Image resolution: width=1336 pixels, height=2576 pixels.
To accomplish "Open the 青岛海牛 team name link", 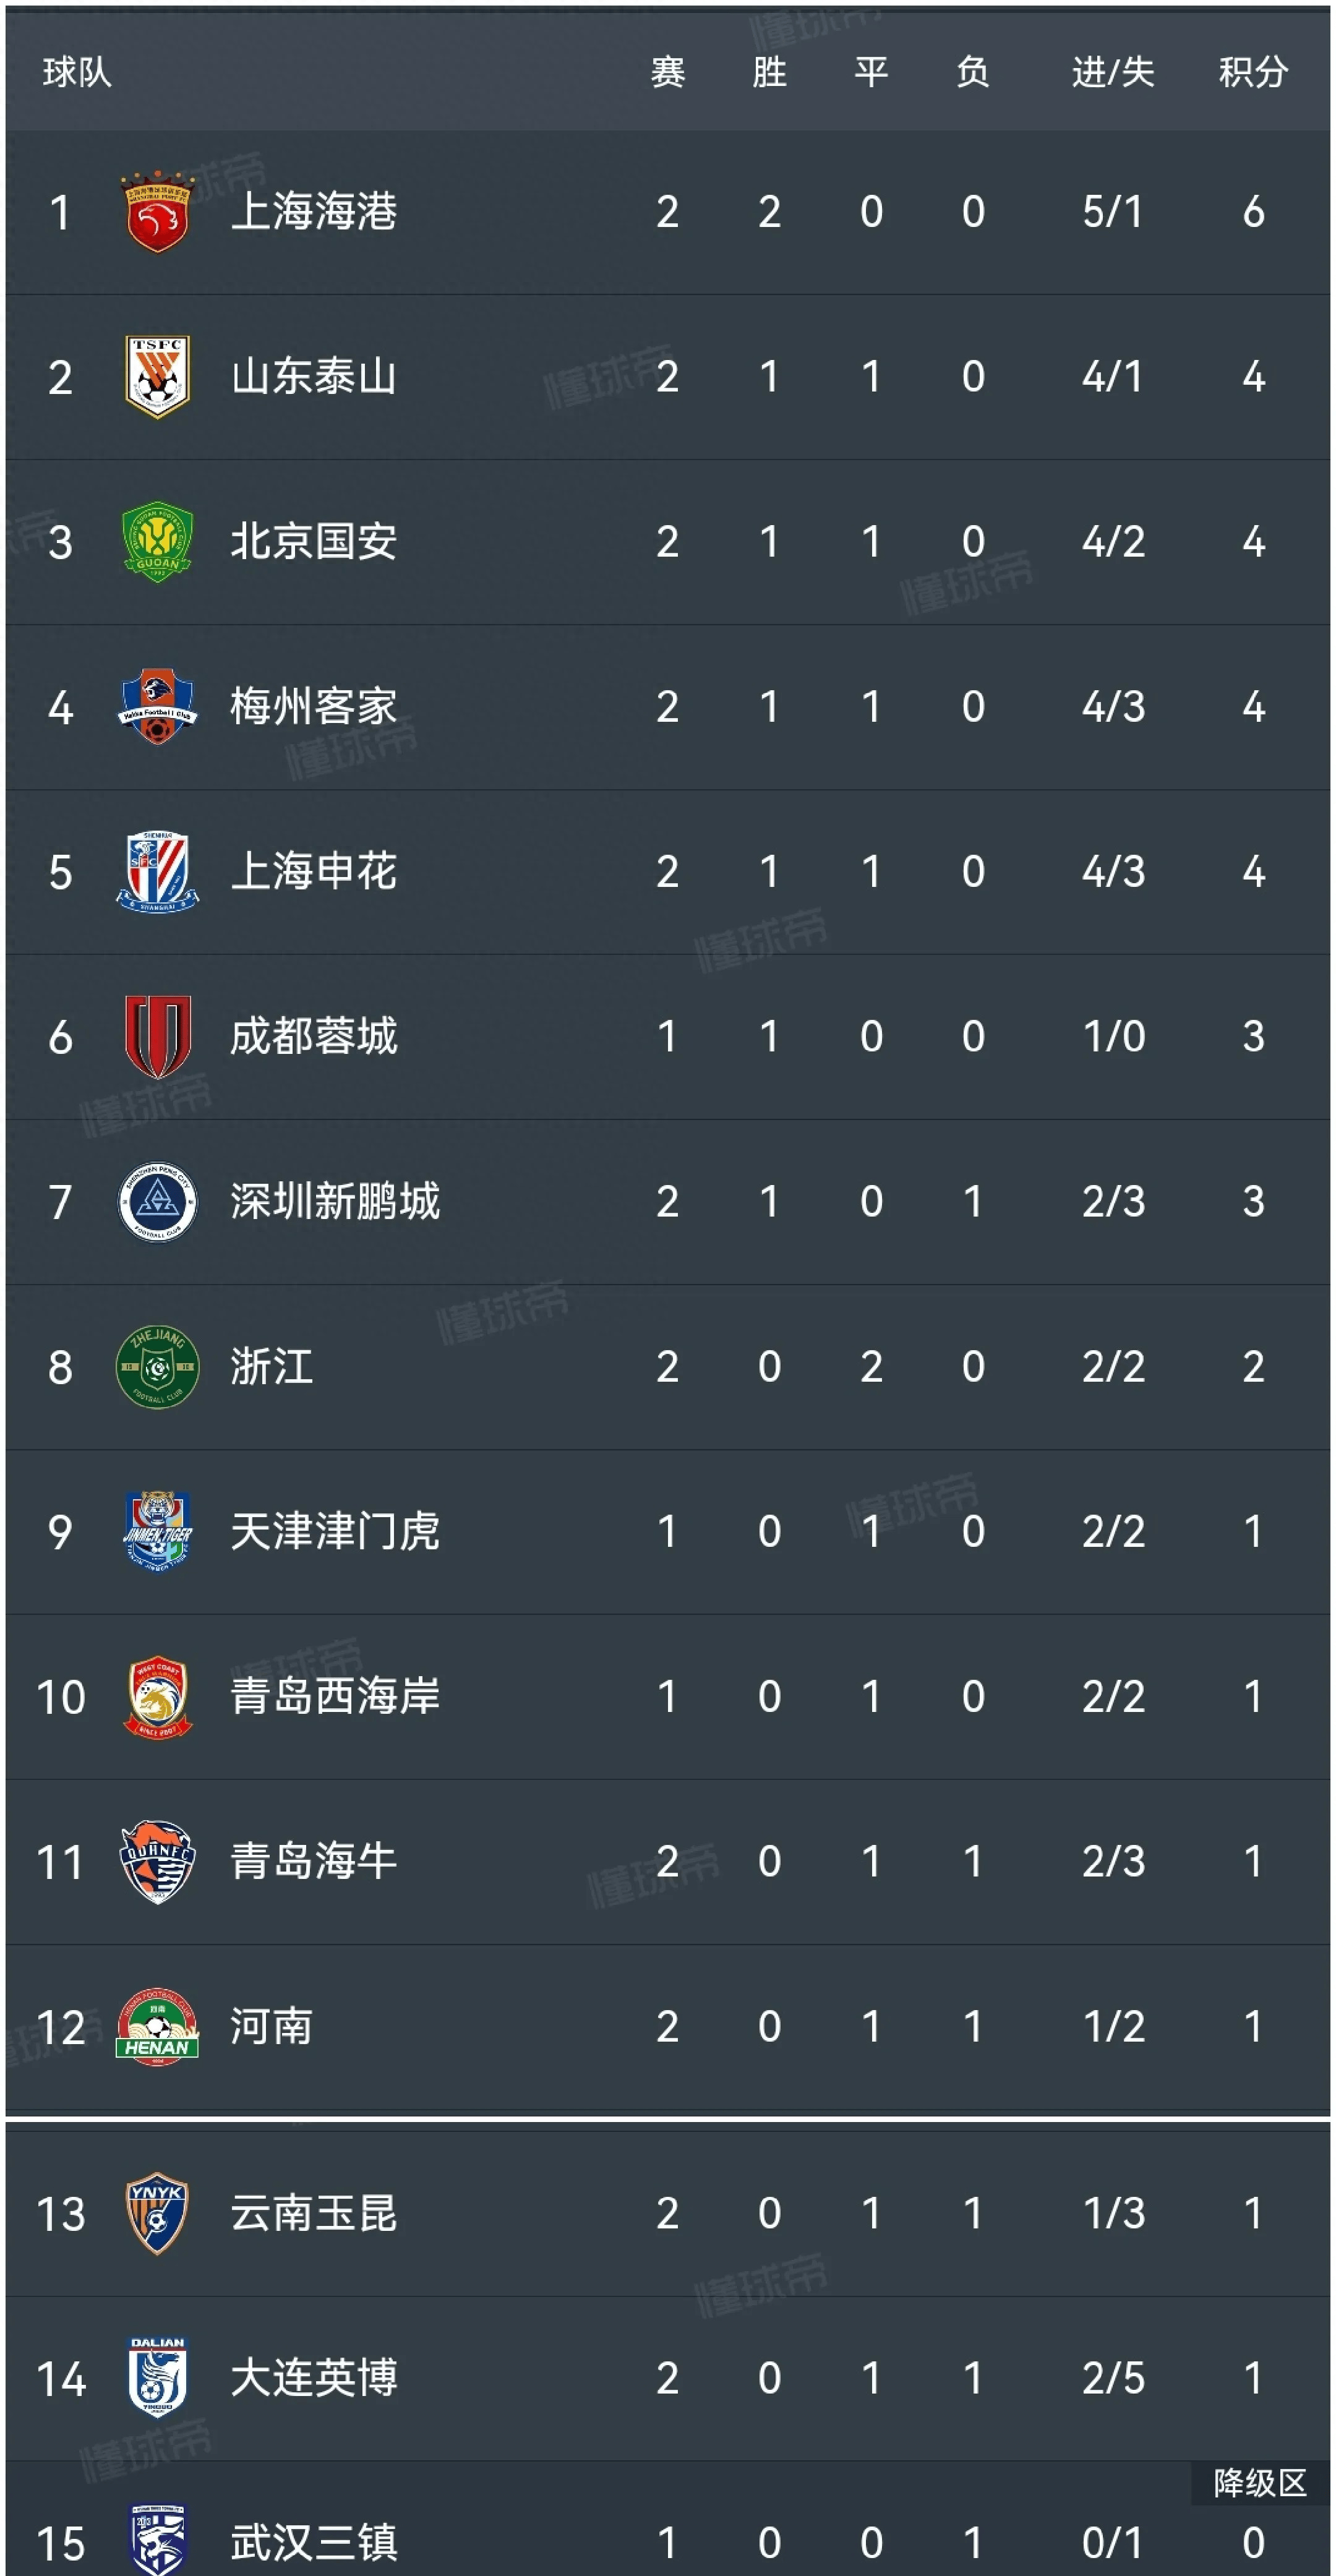I will click(x=314, y=1861).
